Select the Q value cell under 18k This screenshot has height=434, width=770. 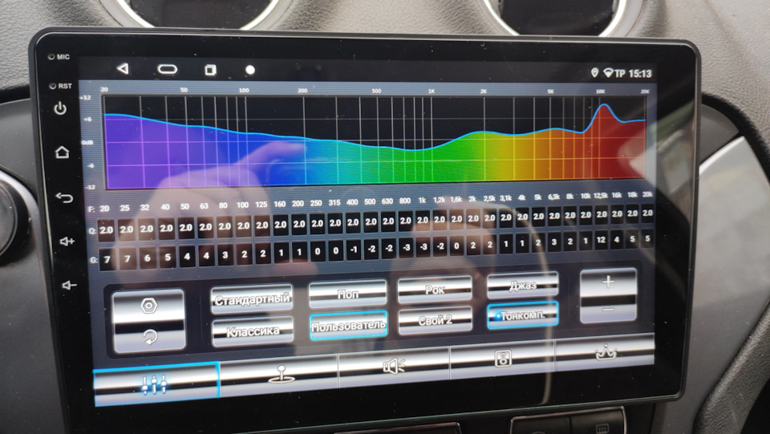[632, 213]
